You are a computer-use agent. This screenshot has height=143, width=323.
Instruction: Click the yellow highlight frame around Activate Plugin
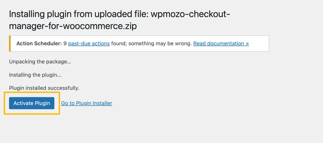coord(32,93)
